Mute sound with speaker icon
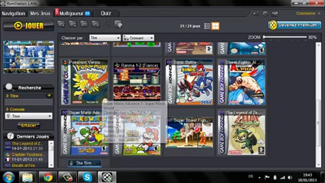 (256, 13)
